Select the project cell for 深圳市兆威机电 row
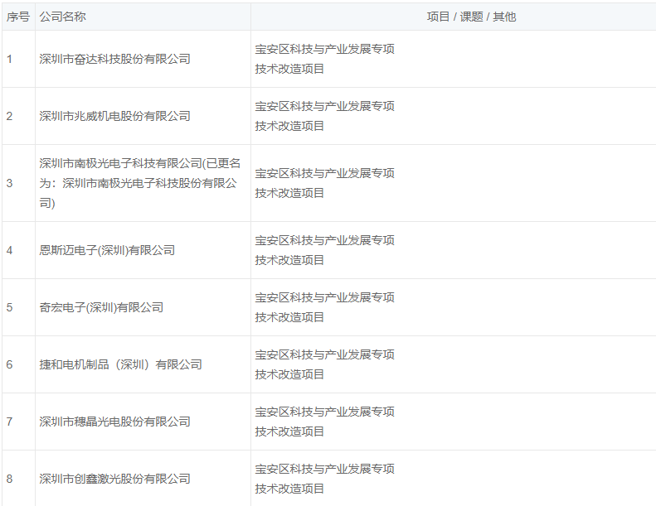Screen dimensions: 656x506 pyautogui.click(x=324, y=116)
